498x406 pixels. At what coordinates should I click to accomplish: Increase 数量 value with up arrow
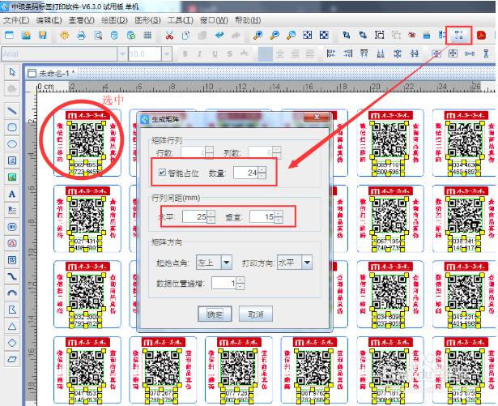click(262, 169)
